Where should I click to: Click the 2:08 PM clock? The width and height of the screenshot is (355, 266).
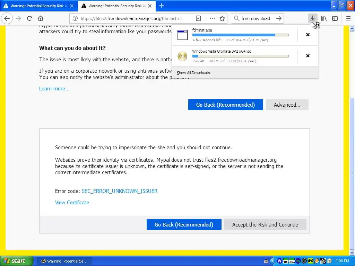(x=342, y=261)
